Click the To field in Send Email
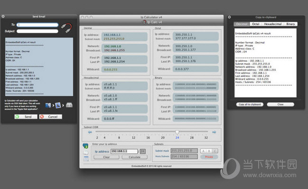The image size is (308, 189). tap(37, 25)
